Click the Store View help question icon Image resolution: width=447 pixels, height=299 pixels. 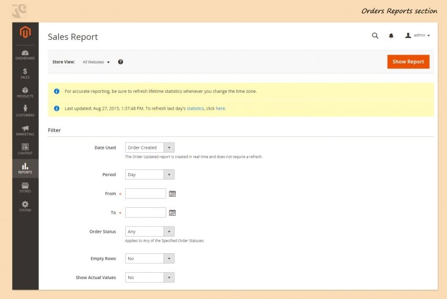120,62
